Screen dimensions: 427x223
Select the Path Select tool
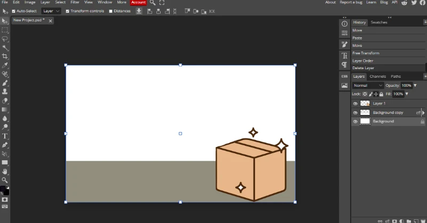pyautogui.click(x=5, y=154)
